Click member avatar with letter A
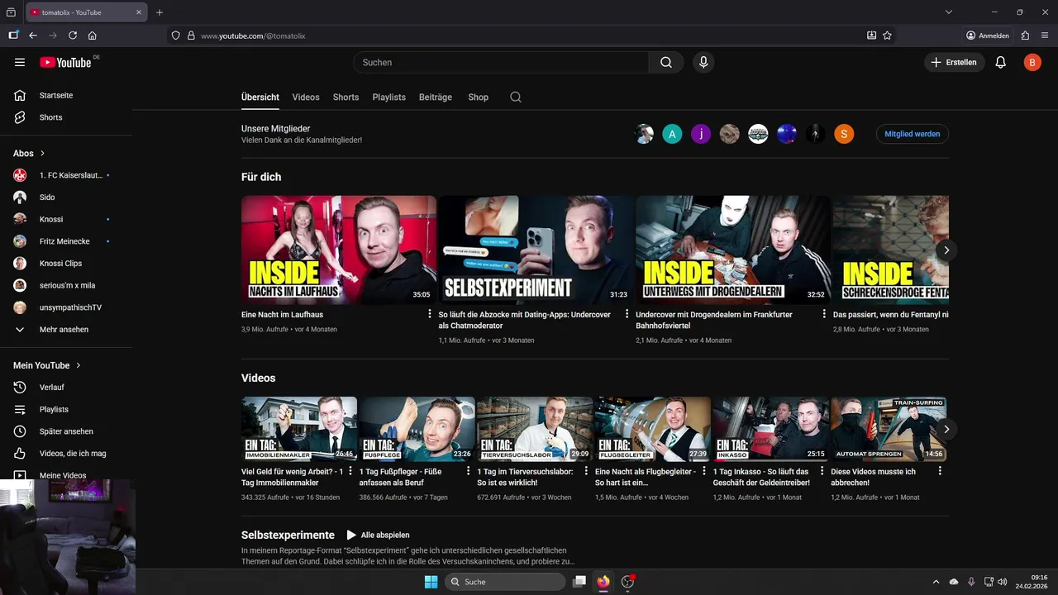Image resolution: width=1058 pixels, height=595 pixels. tap(672, 134)
